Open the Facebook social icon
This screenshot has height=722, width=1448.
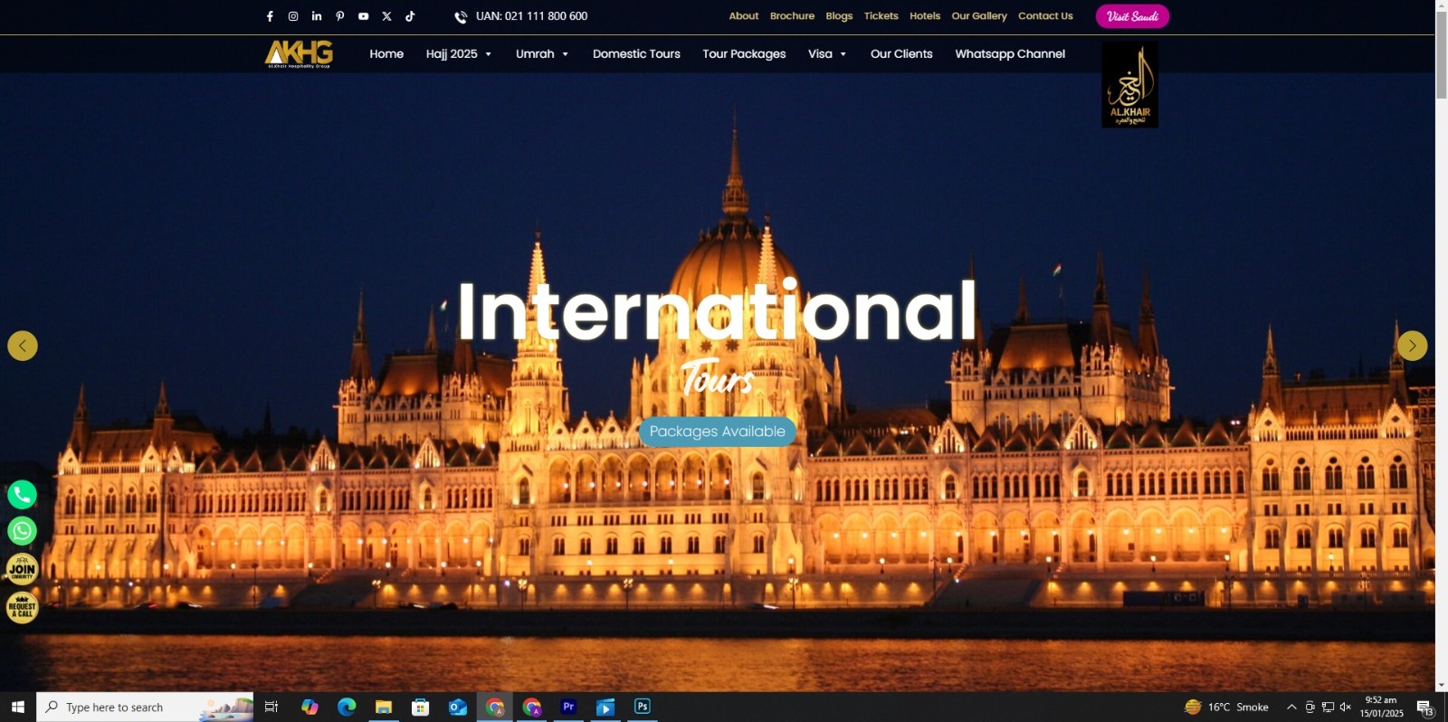coord(270,16)
